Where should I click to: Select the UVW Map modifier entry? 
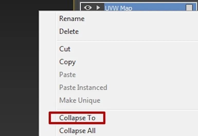pyautogui.click(x=118, y=8)
